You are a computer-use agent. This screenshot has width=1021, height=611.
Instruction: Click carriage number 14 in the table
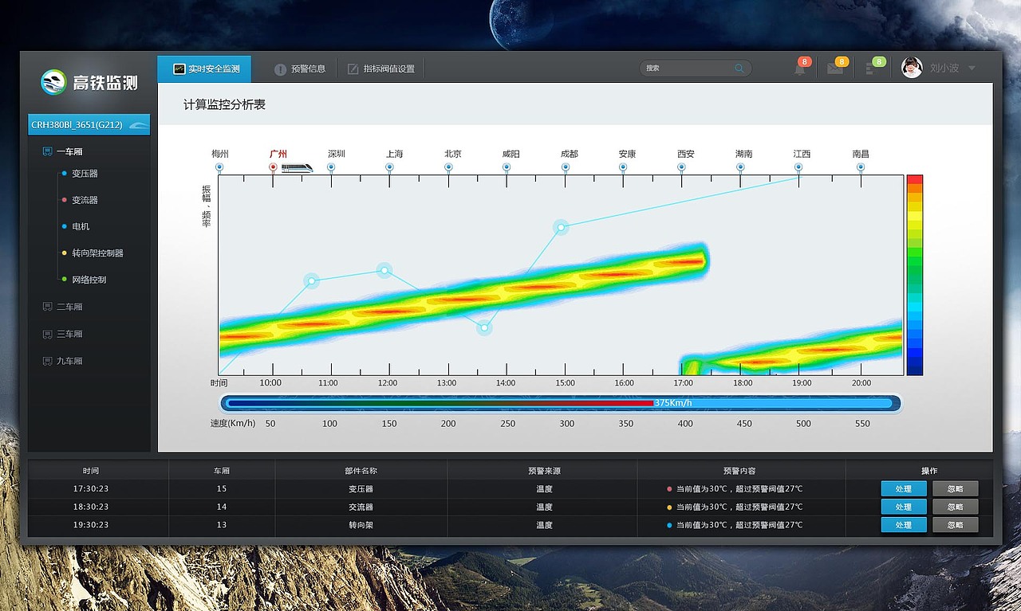tap(222, 507)
